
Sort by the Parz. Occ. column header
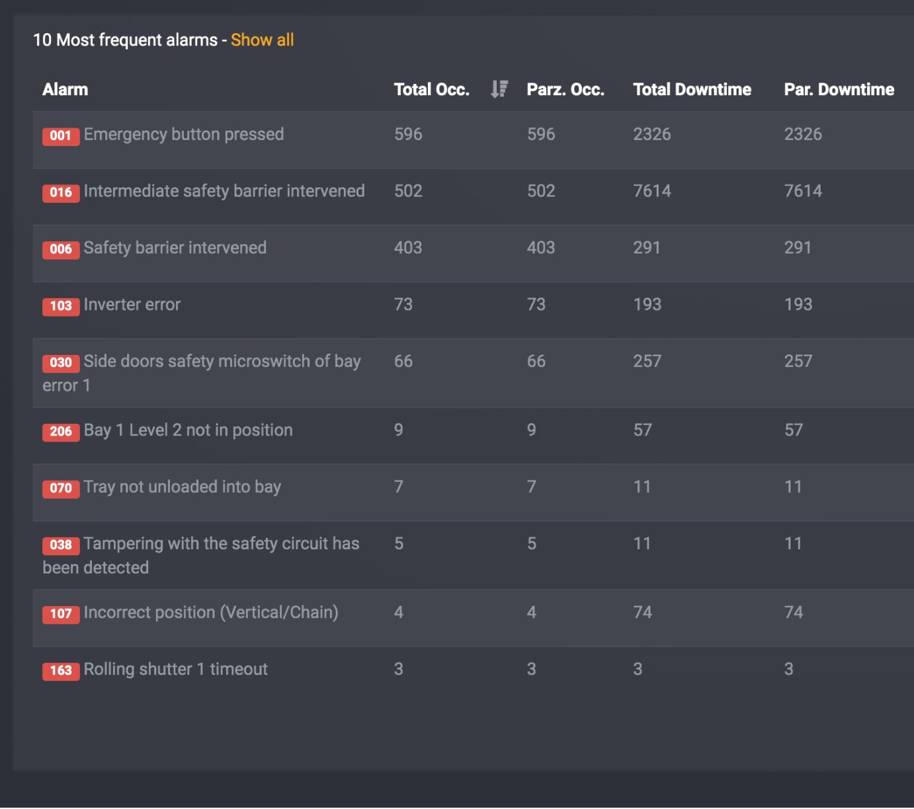click(565, 89)
